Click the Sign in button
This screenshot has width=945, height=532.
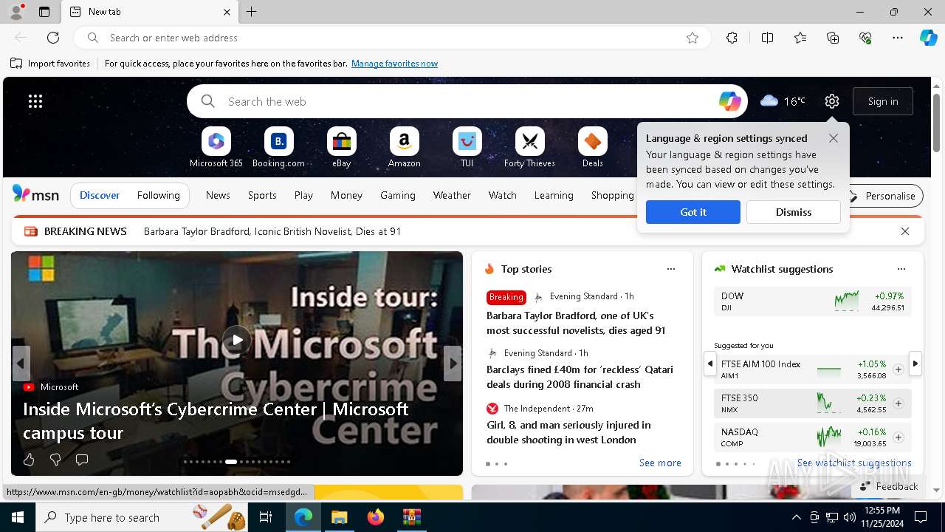(x=883, y=101)
